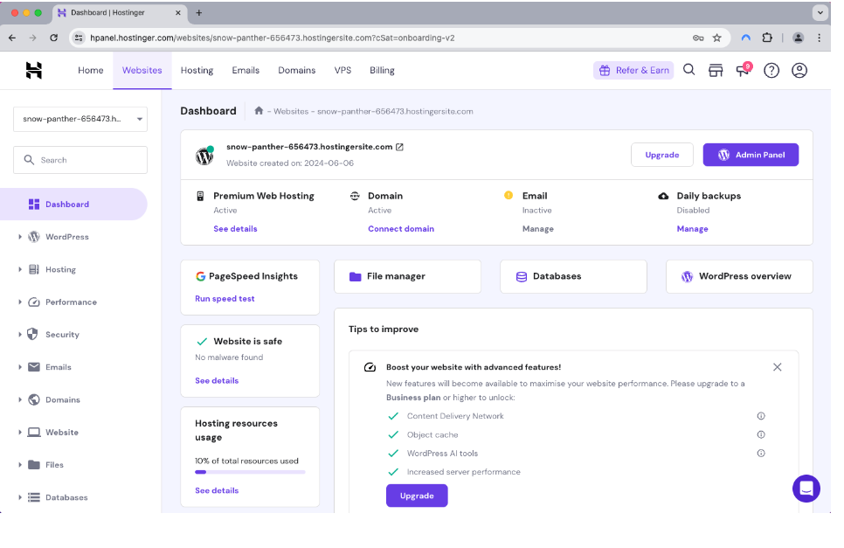This screenshot has height=548, width=844.
Task: Open Chrome three-dot menu
Action: tap(820, 38)
